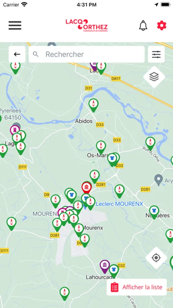Tap the blue shirt marker at Noguères
This screenshot has height=308, width=173.
tap(154, 212)
